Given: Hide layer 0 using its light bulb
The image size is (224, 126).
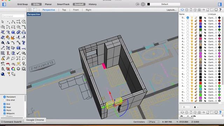Looking at the screenshot, I should pos(192,35).
